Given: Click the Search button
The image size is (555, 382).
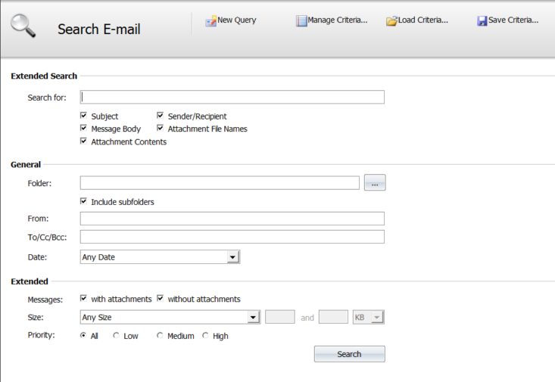Looking at the screenshot, I should [349, 354].
